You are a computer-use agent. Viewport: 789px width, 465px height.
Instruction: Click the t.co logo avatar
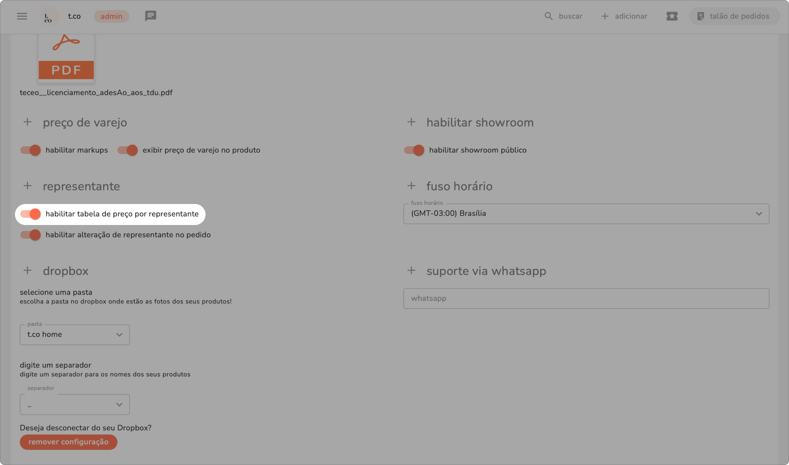(x=49, y=16)
